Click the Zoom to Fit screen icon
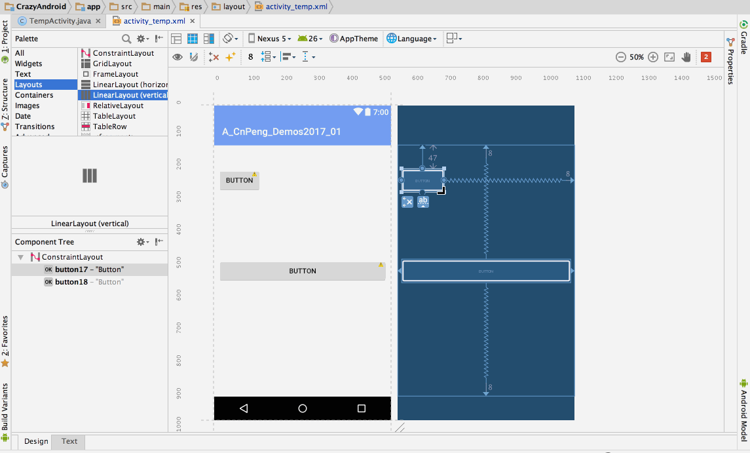The width and height of the screenshot is (750, 453). tap(669, 57)
